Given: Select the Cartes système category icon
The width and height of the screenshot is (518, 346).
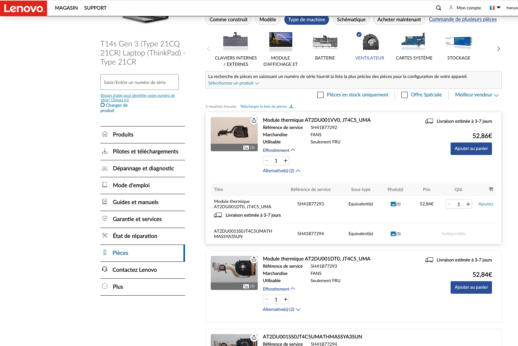Looking at the screenshot, I should tap(414, 41).
